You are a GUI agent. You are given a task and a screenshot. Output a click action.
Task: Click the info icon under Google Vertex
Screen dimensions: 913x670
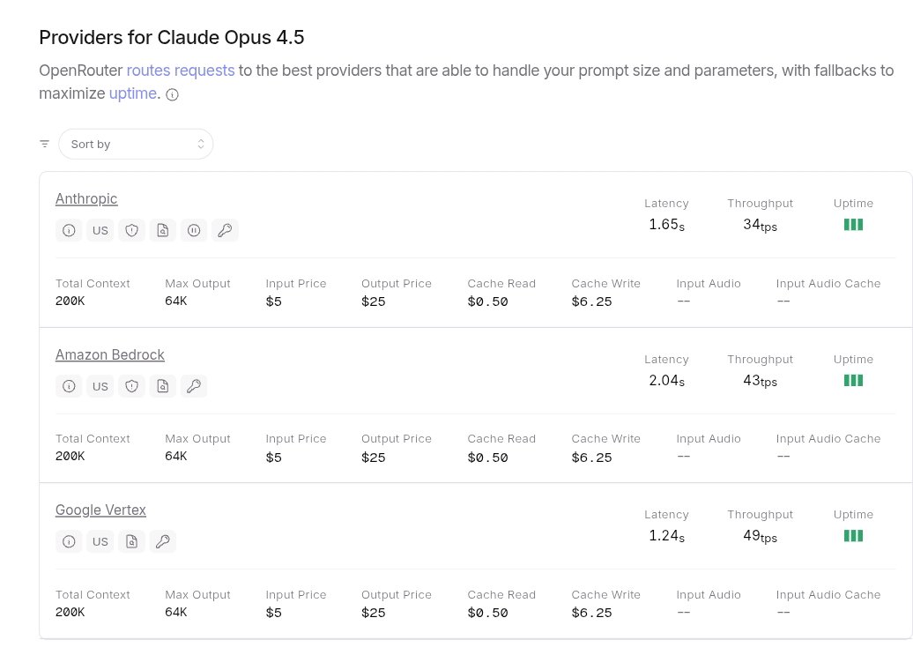pos(69,541)
